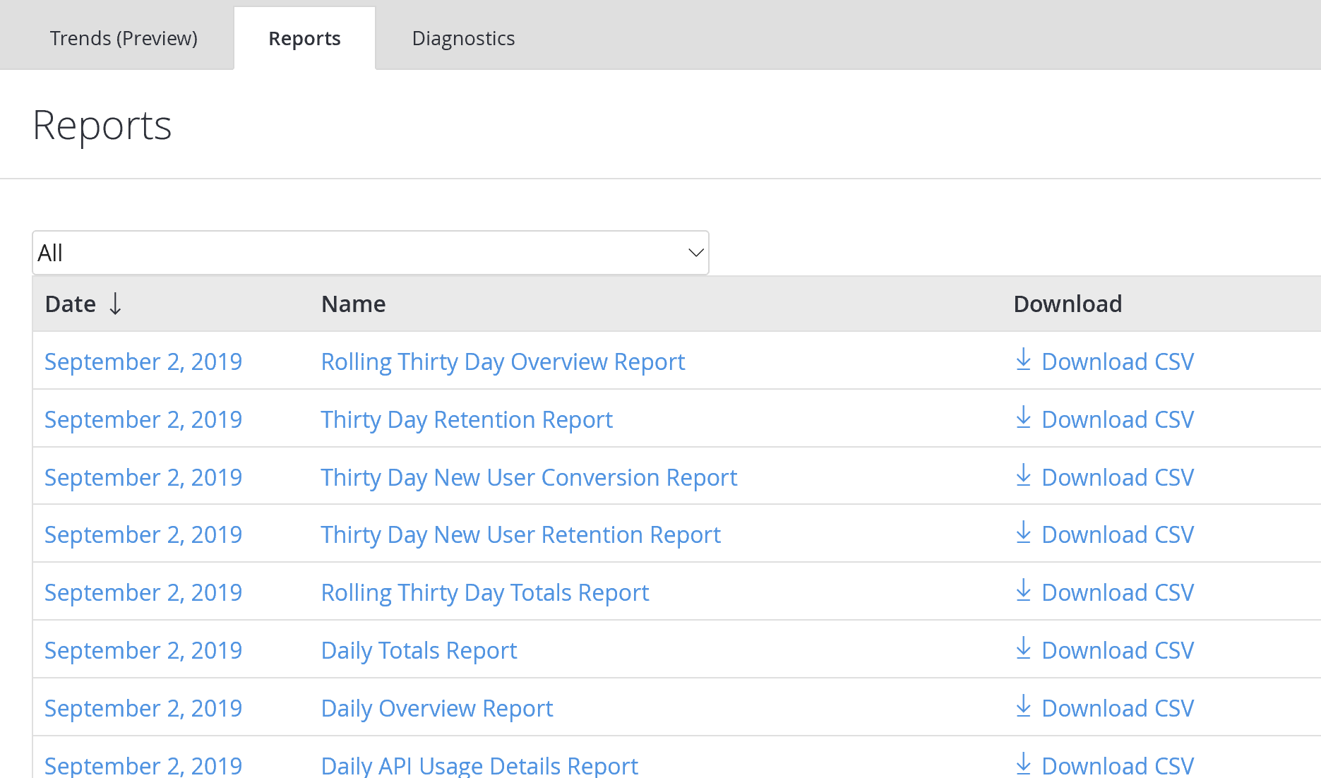Click the Reports tab label
Image resolution: width=1321 pixels, height=778 pixels.
click(x=304, y=38)
